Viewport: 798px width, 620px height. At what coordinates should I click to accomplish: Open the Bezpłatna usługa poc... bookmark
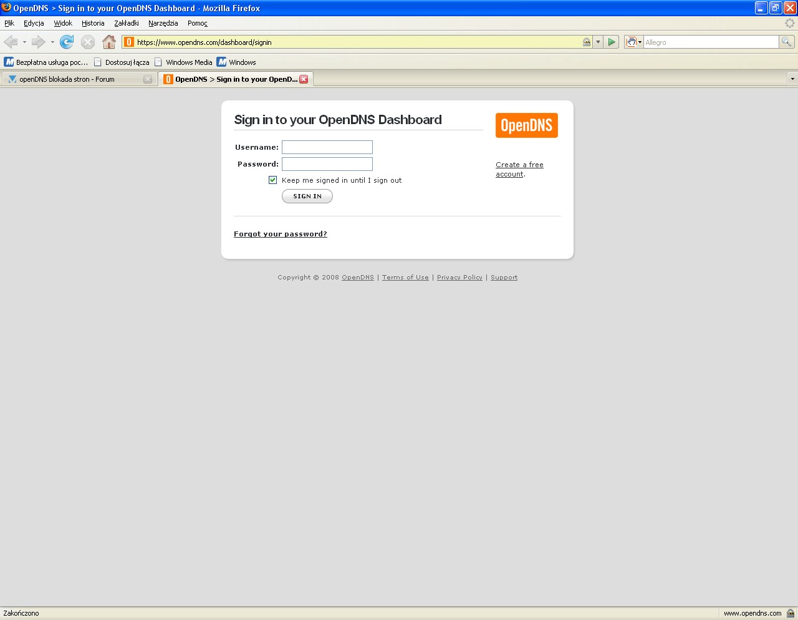click(x=46, y=62)
